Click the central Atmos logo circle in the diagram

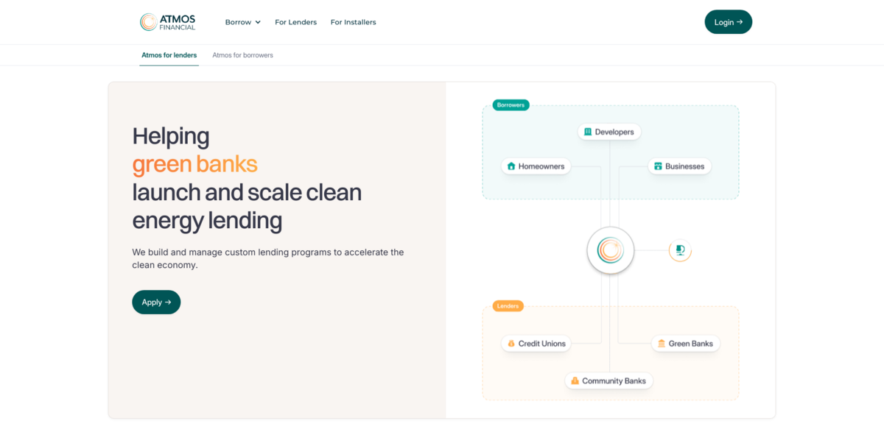tap(610, 250)
